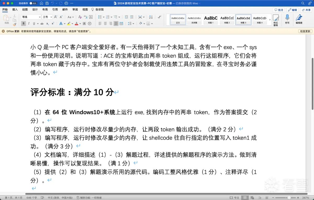Viewport: 314px width, 200px height.
Task: Toggle bold formatting button
Action: (x=24, y=24)
